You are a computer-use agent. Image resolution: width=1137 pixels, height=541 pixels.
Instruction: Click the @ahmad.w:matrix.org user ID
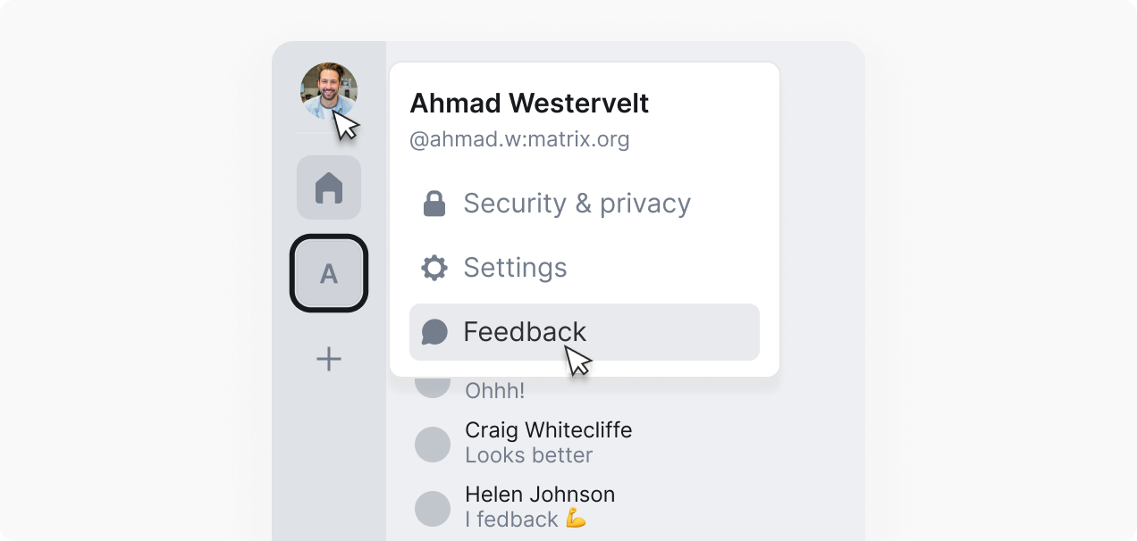point(519,140)
